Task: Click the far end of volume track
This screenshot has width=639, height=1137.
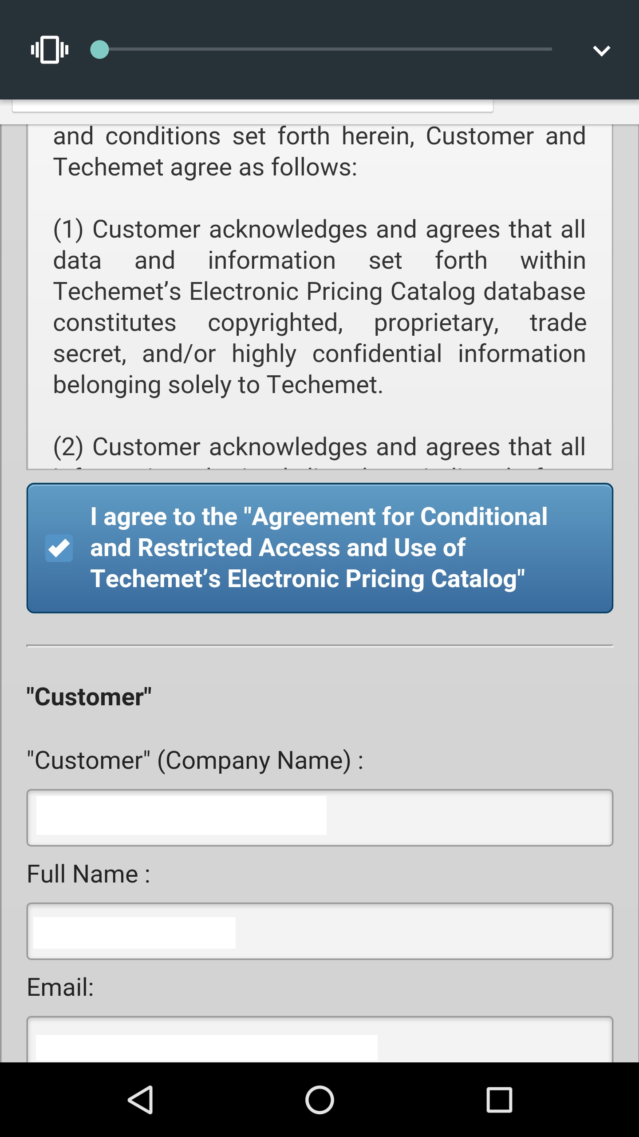Action: pyautogui.click(x=549, y=49)
